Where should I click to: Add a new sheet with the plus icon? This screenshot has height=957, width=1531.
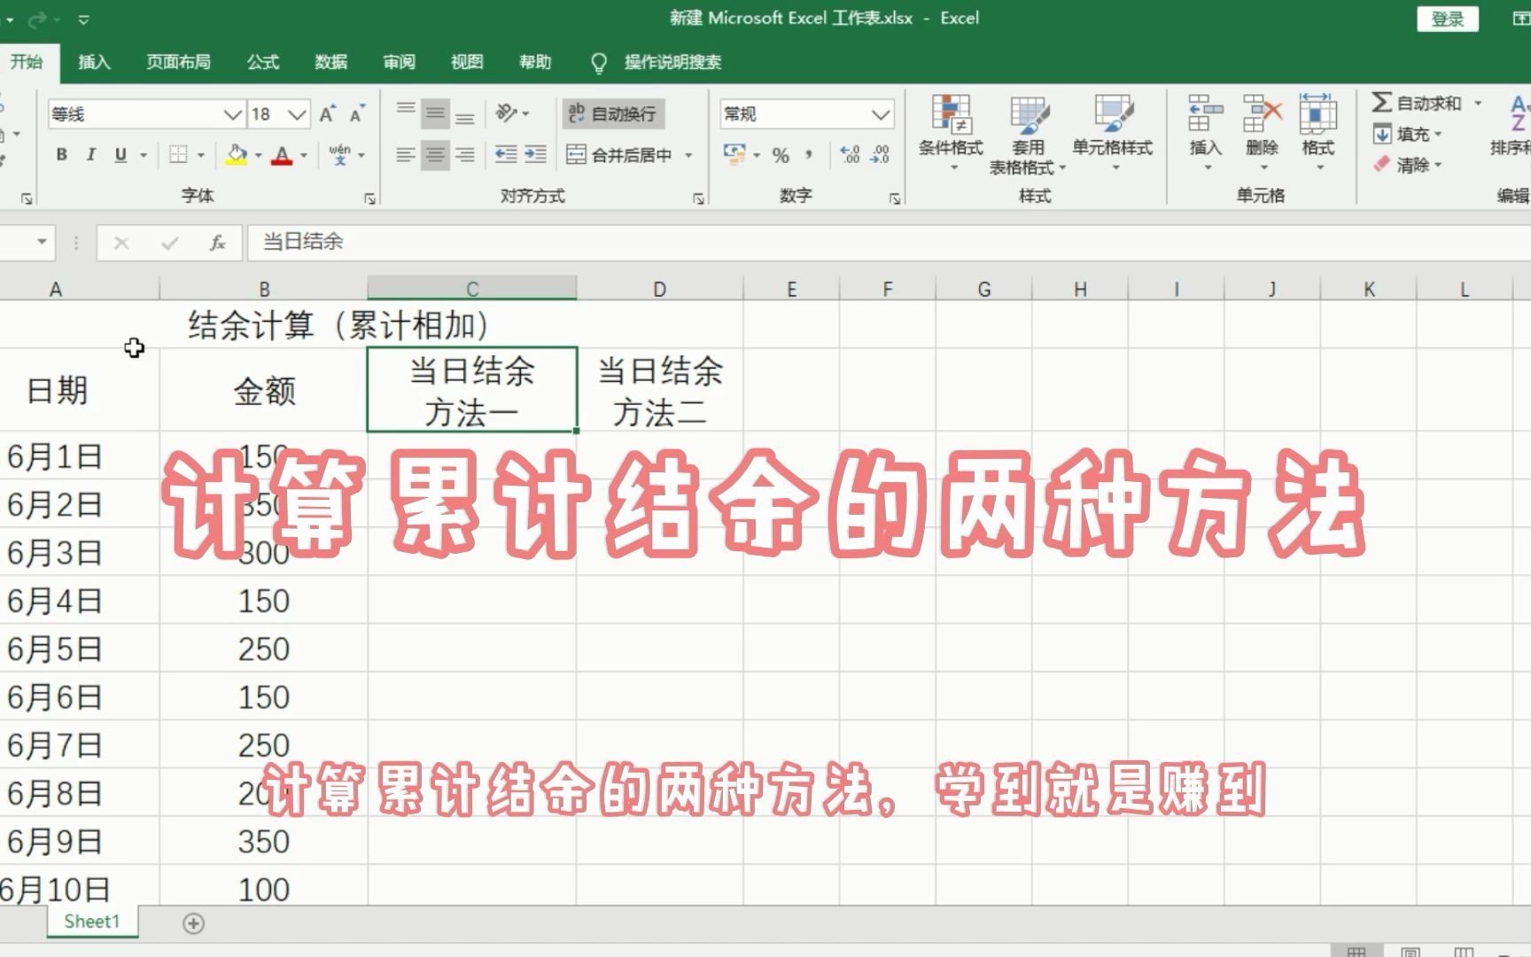193,923
